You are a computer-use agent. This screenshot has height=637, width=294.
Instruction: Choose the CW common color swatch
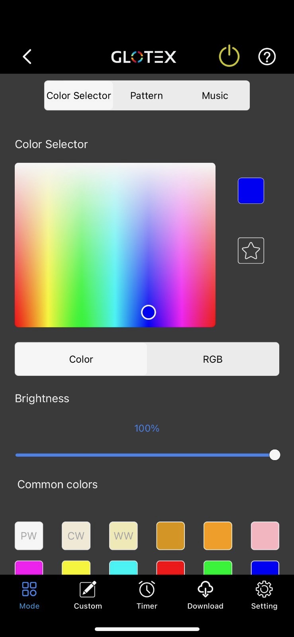76,536
